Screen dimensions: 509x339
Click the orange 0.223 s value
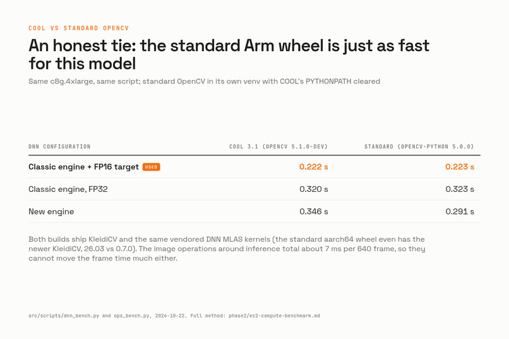(x=460, y=167)
